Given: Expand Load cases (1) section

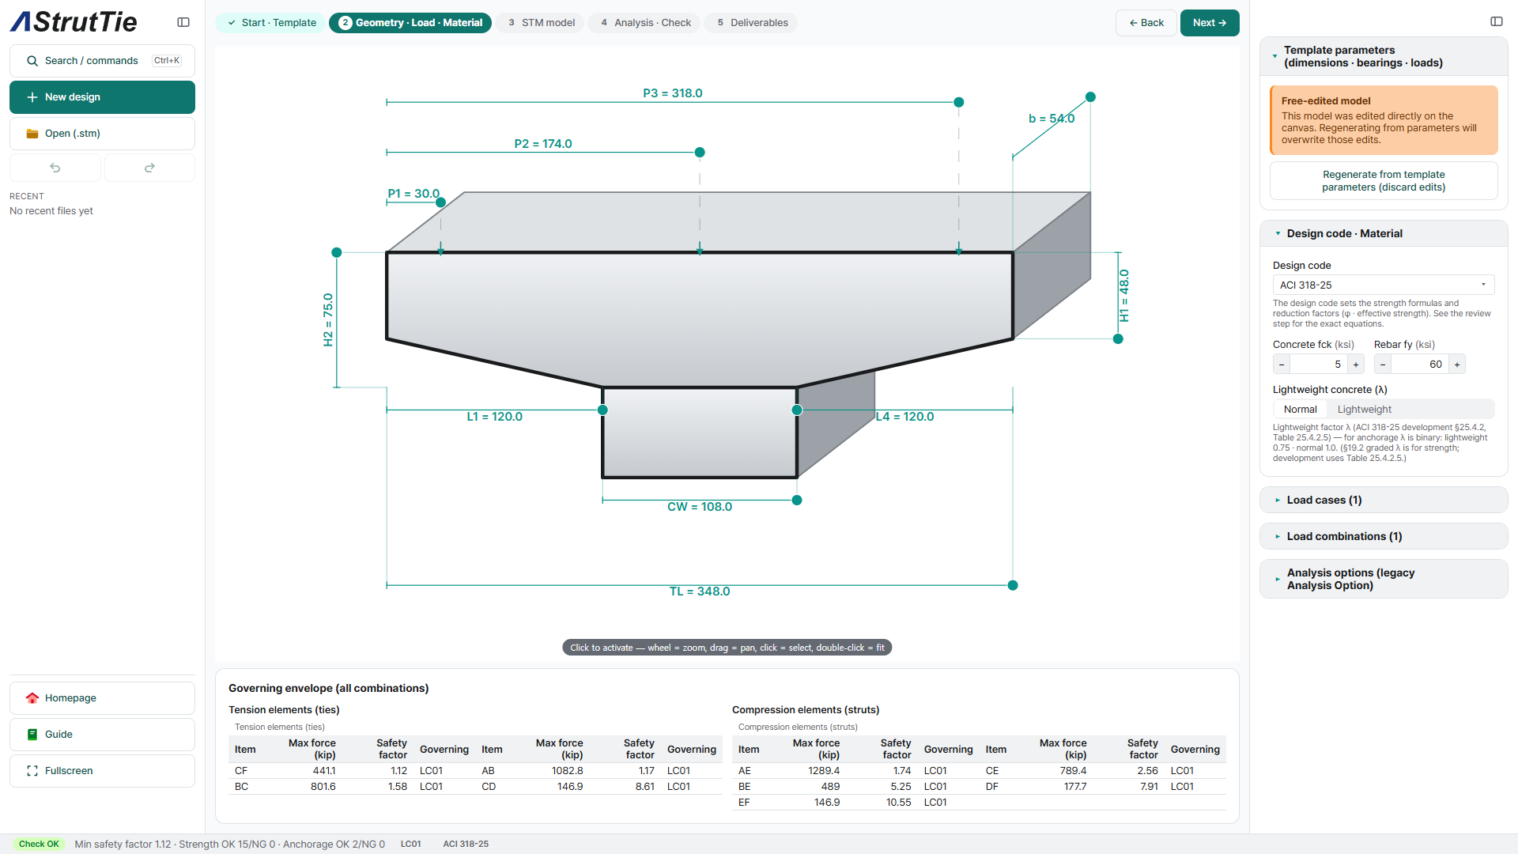Looking at the screenshot, I should (1384, 500).
